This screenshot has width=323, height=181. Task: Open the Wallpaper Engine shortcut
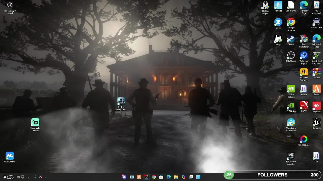[304, 58]
